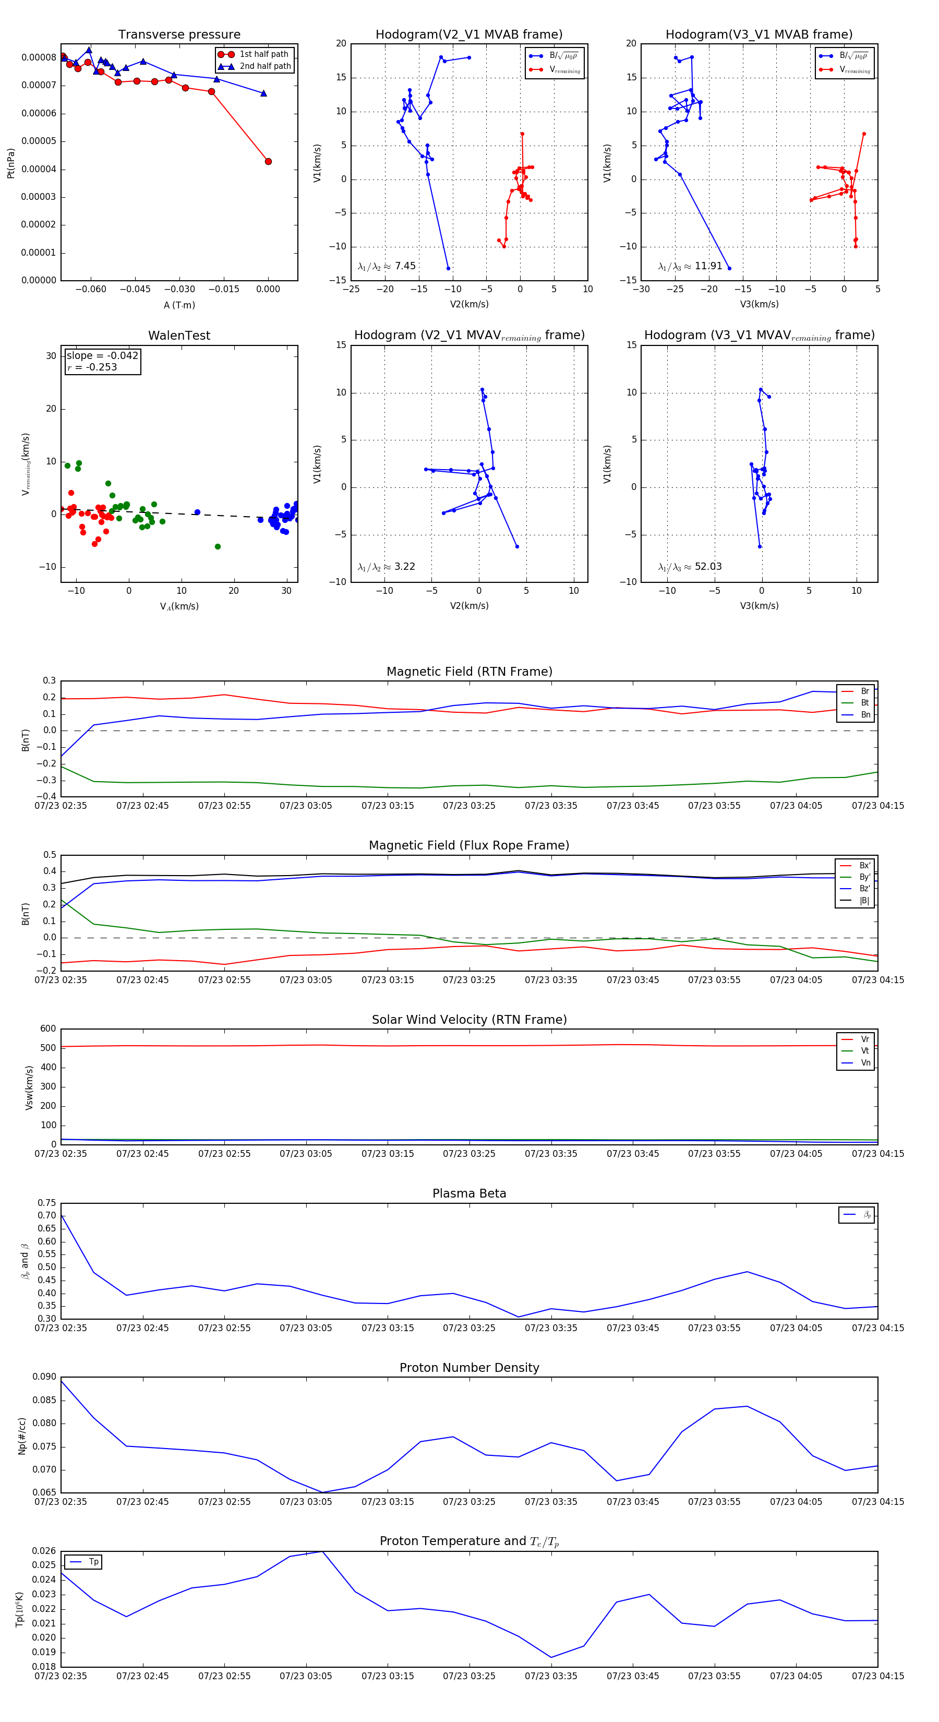
Task: Select the 'Solar Wind Velocity (RTN Frame)' title
Action: point(469,1020)
